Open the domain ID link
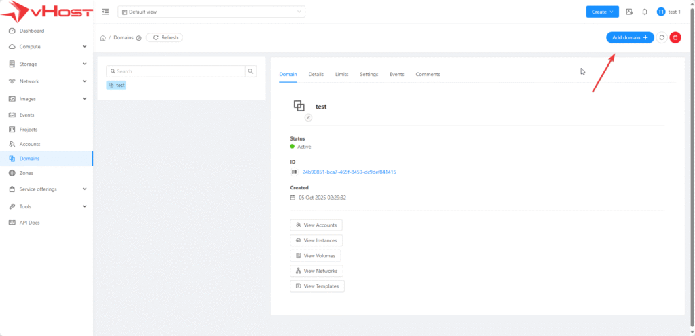This screenshot has height=336, width=695. (x=349, y=172)
